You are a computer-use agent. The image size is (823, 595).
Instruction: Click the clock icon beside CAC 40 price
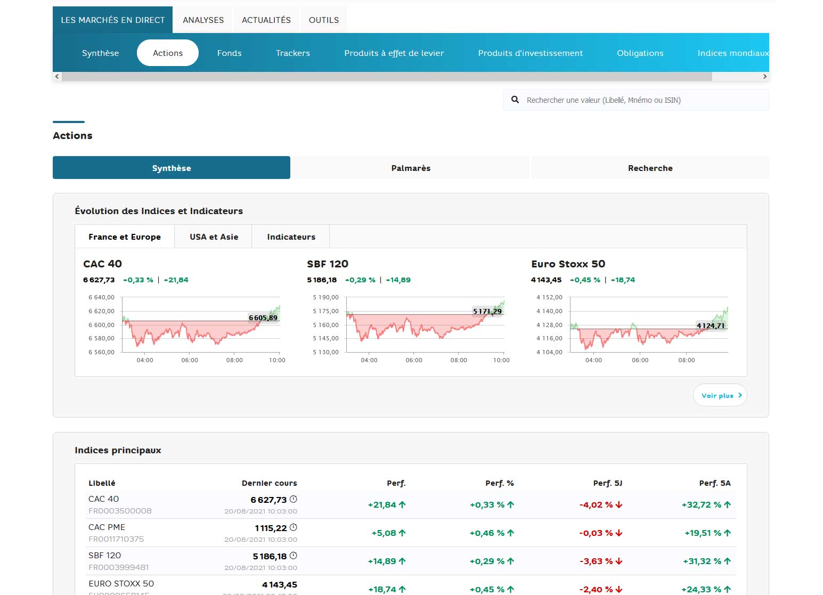tap(293, 499)
